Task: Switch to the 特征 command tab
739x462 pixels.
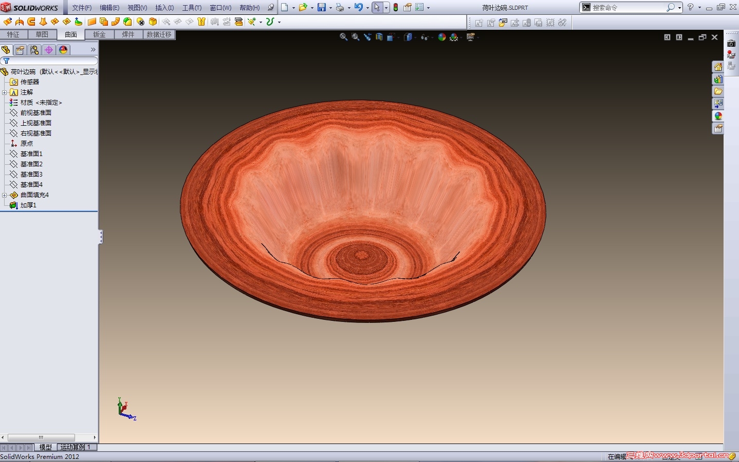Action: (x=13, y=34)
